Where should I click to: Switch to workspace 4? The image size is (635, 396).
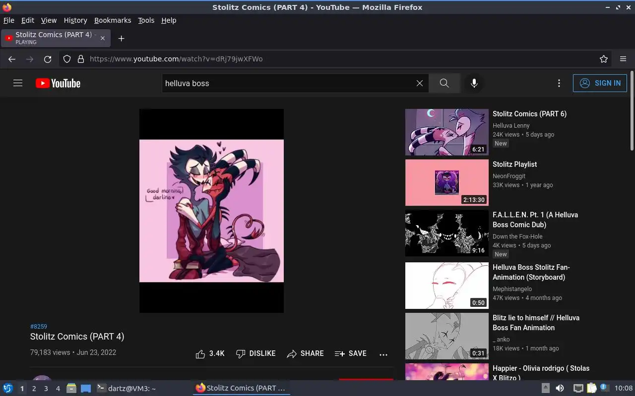point(58,389)
